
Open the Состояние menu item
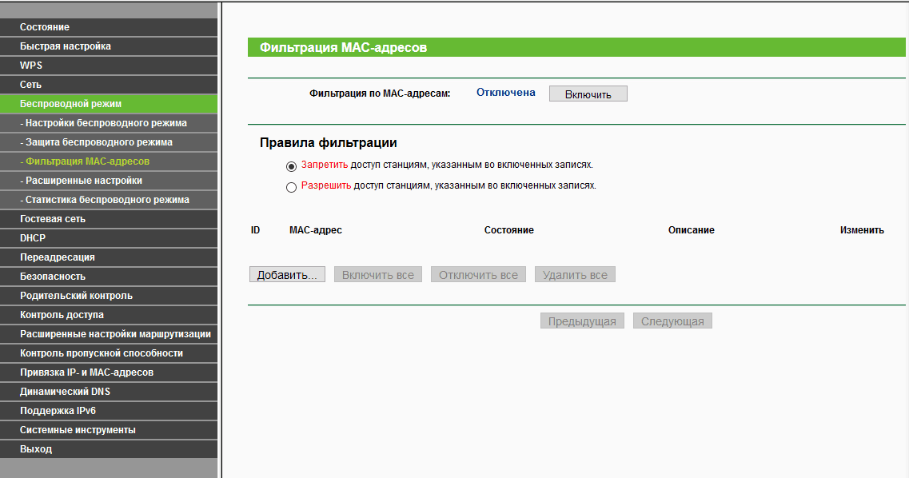pyautogui.click(x=109, y=27)
